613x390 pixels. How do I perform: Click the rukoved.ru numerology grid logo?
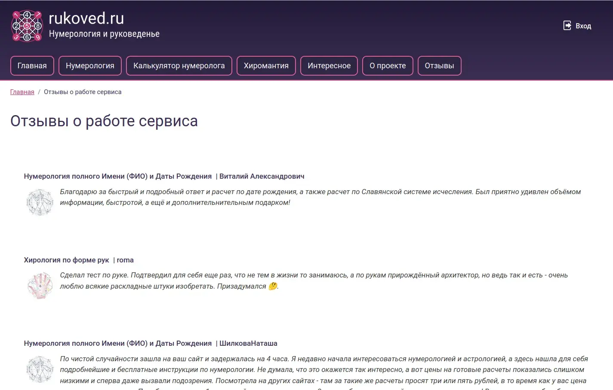(27, 26)
